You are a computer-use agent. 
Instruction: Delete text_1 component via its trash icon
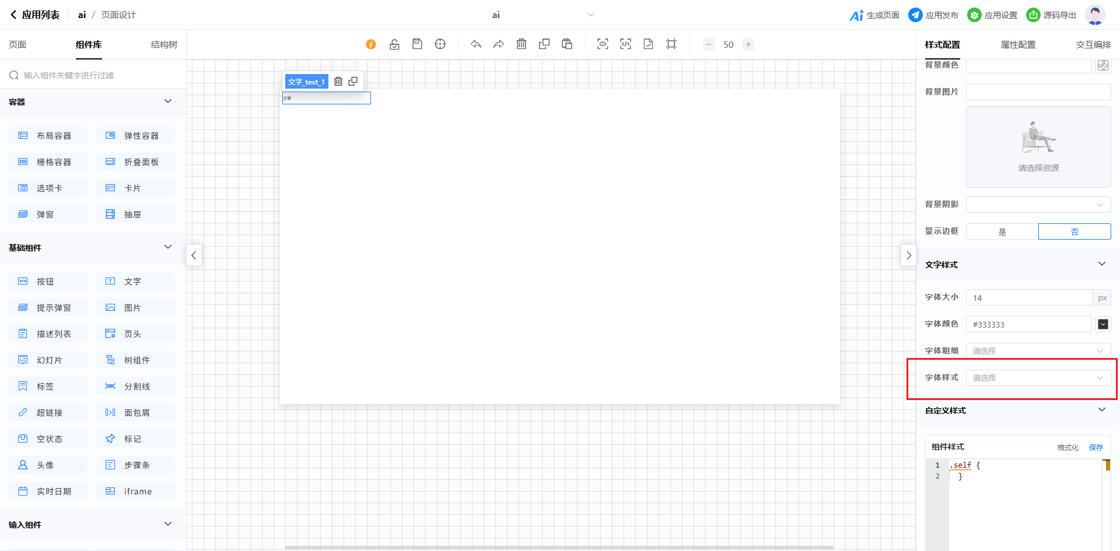click(338, 82)
